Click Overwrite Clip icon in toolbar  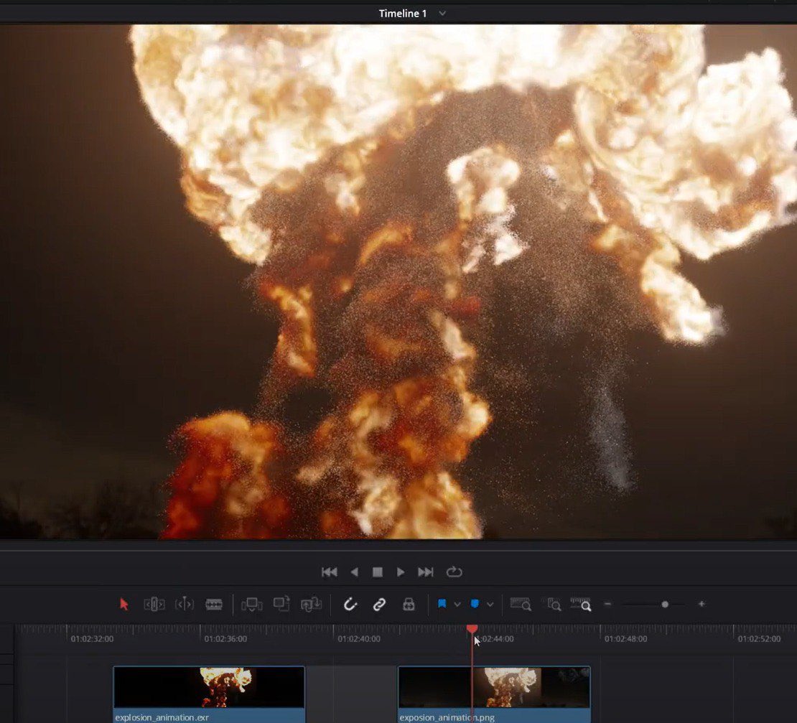(x=281, y=604)
